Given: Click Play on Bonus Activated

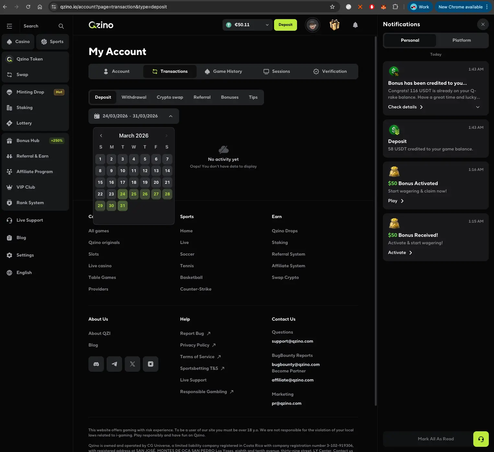Looking at the screenshot, I should [396, 201].
